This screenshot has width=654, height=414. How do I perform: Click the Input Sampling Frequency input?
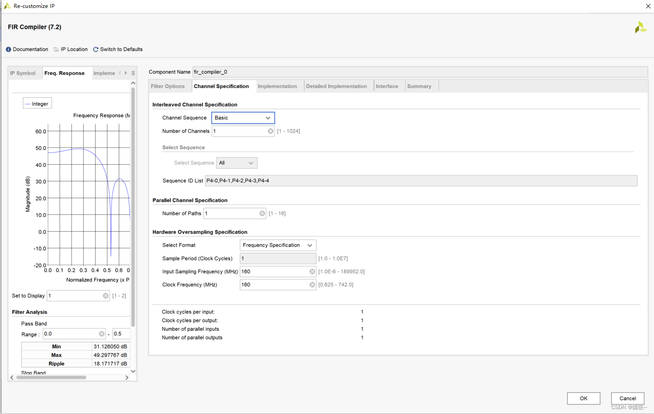click(x=278, y=272)
